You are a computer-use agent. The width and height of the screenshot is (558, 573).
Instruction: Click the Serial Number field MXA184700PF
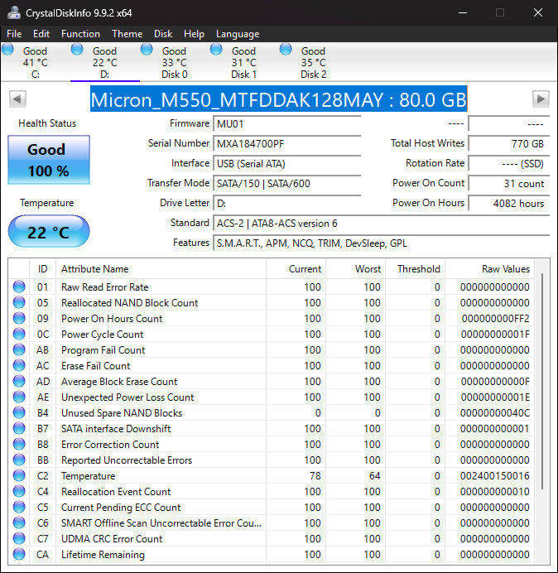coord(286,143)
